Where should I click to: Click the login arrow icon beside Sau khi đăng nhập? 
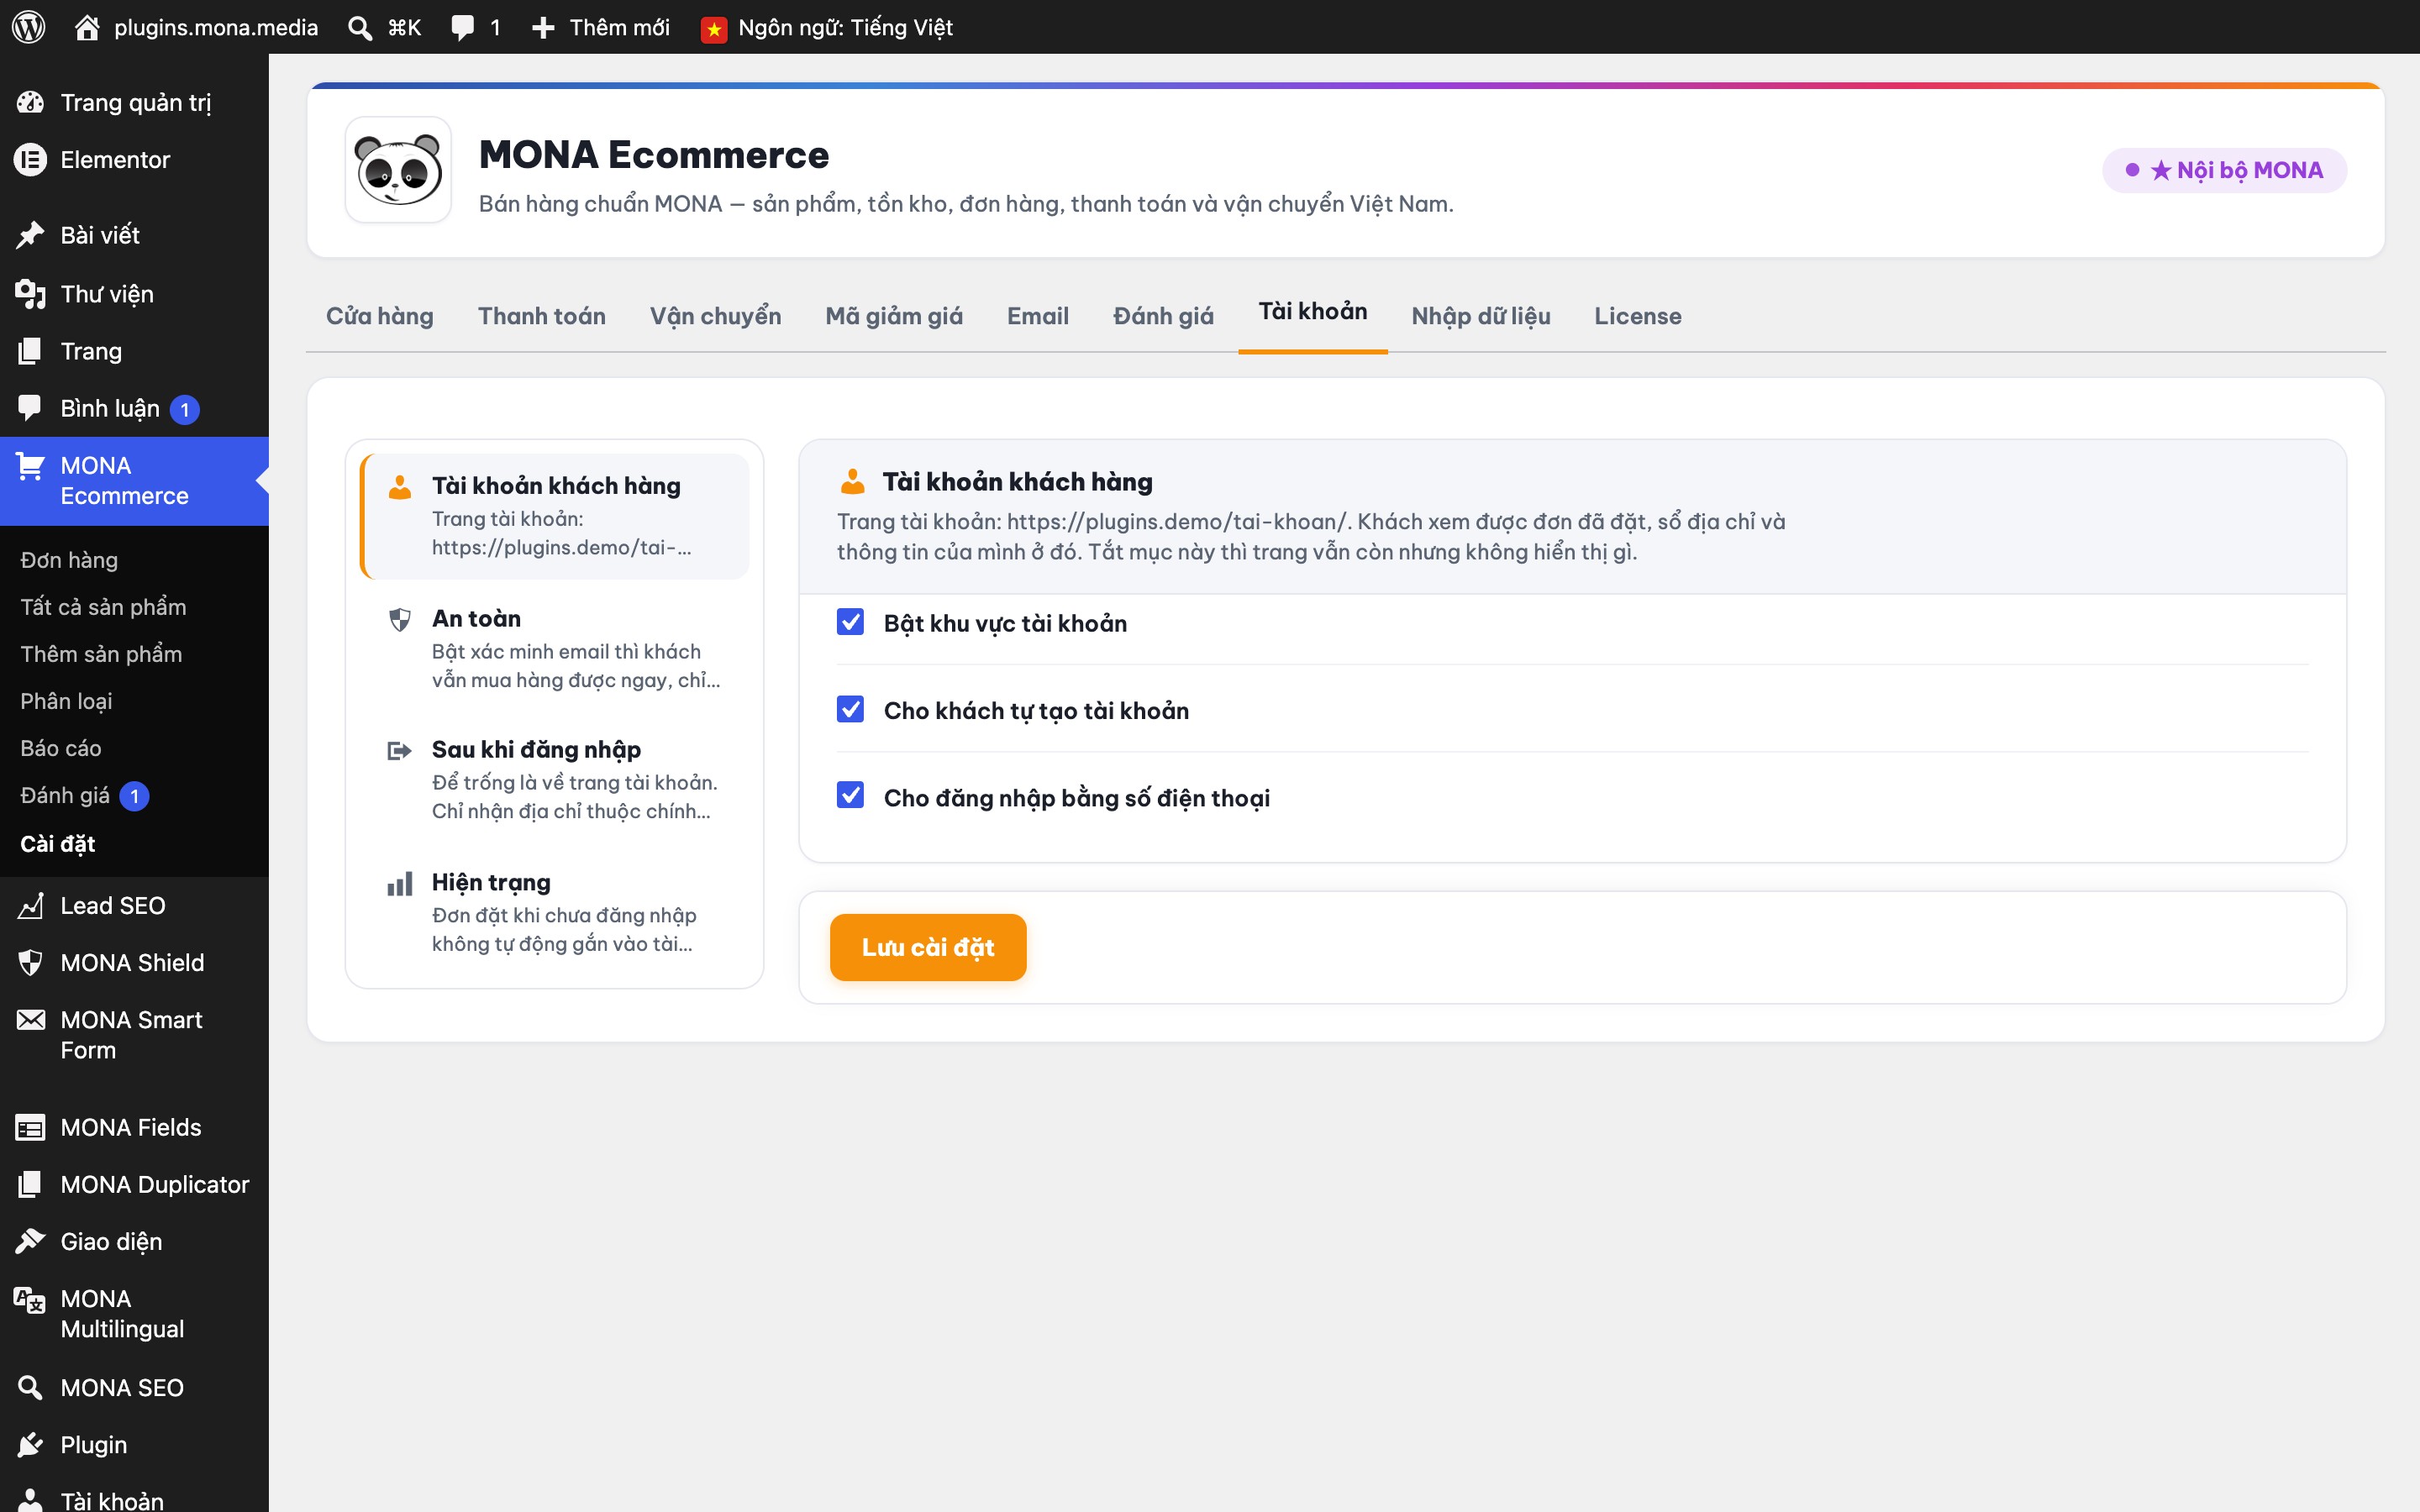click(x=399, y=751)
